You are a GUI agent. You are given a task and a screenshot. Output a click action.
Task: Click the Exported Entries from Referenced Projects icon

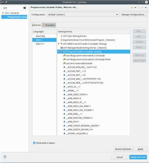point(61,40)
